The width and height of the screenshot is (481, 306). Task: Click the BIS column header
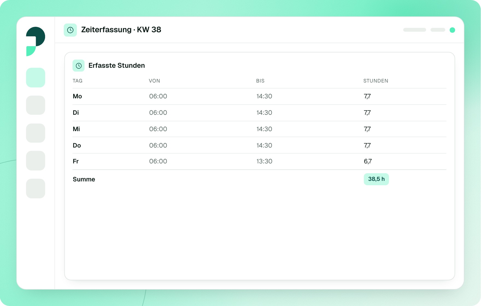pyautogui.click(x=260, y=81)
